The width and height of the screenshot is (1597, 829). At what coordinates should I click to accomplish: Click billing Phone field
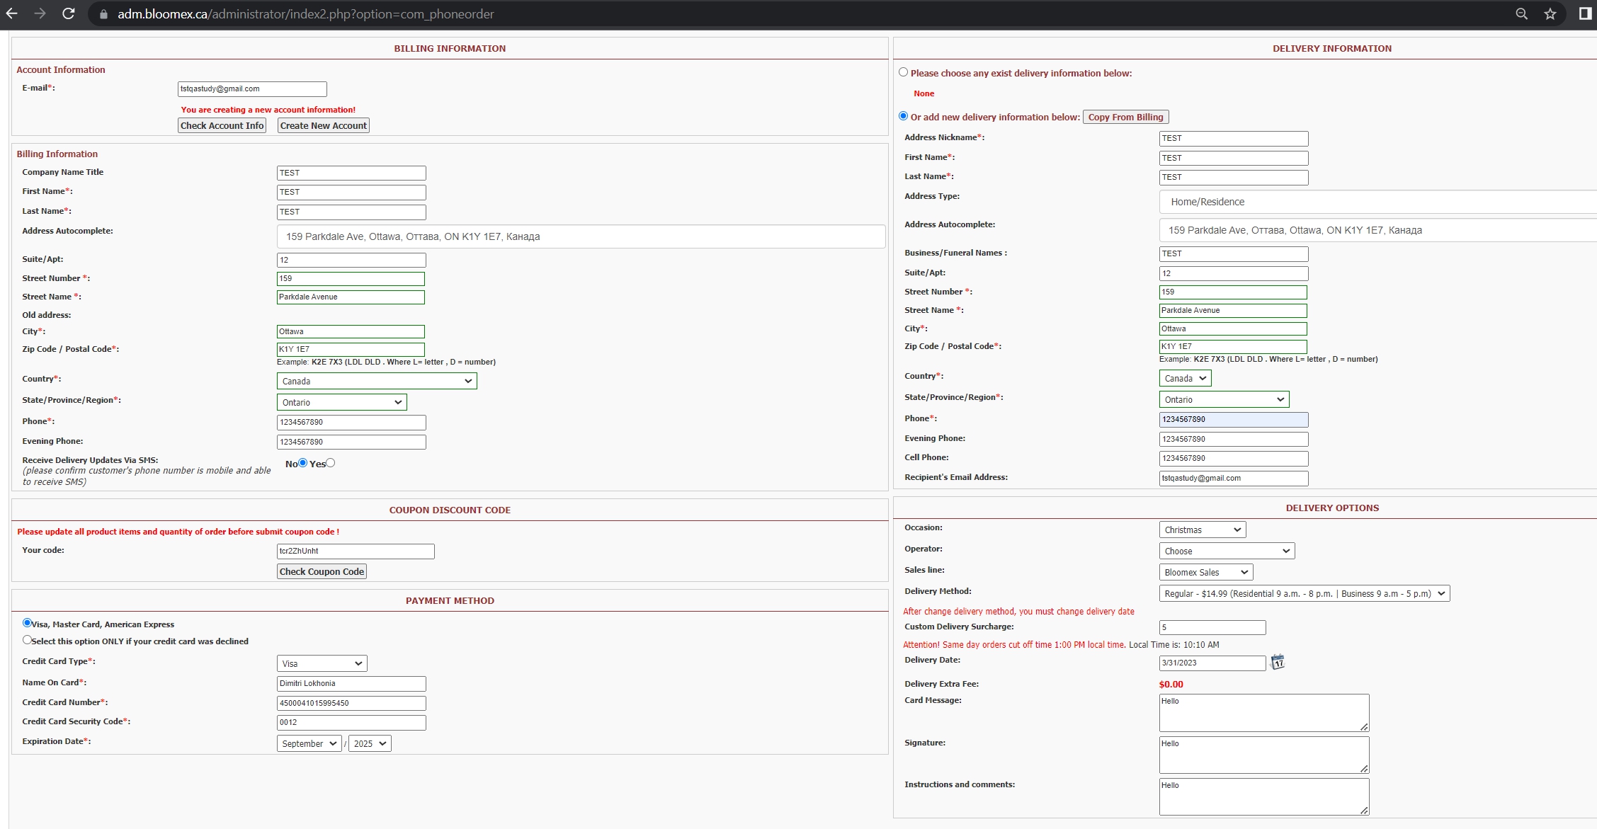tap(351, 422)
